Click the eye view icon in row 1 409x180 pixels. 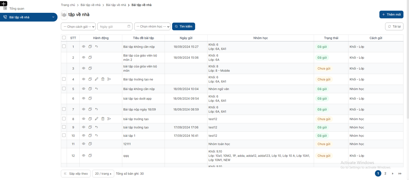(84, 47)
